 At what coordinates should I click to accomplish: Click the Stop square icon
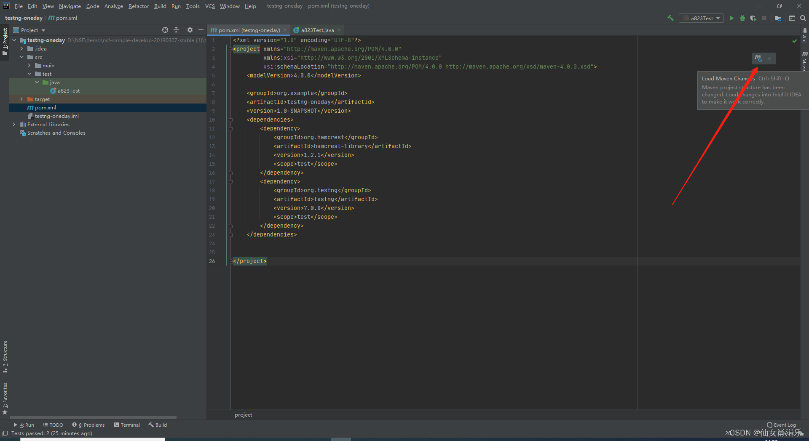(x=764, y=18)
